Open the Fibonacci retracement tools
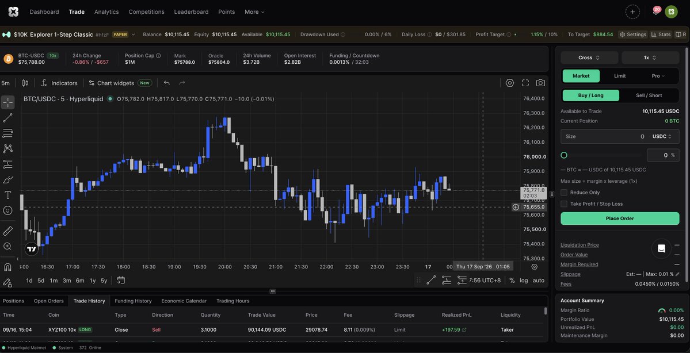The image size is (690, 353). point(7,133)
